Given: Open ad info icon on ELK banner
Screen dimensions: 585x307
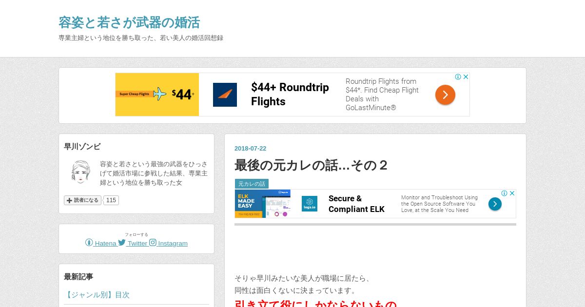Looking at the screenshot, I should coord(505,193).
